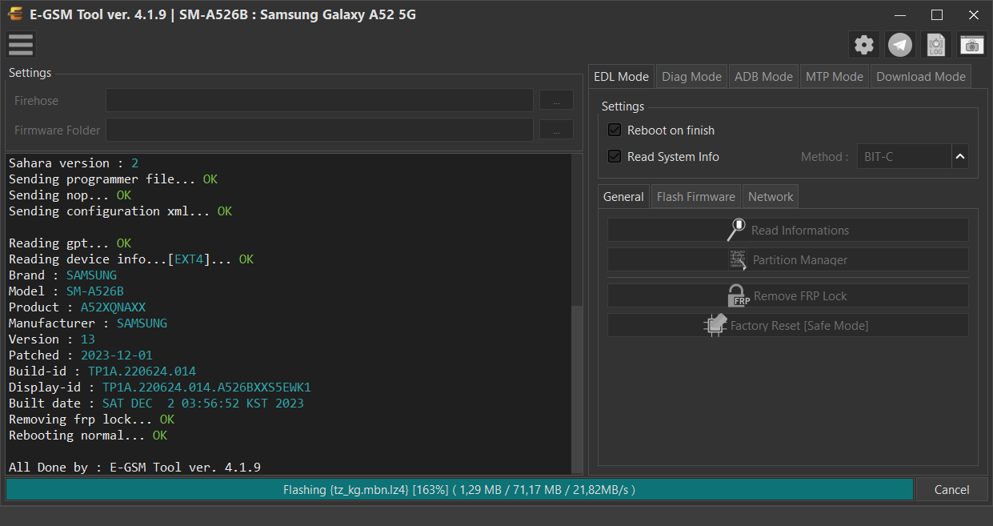Screen dimensions: 993x526
Task: Click 'Built date' log line
Action: [x=156, y=404]
